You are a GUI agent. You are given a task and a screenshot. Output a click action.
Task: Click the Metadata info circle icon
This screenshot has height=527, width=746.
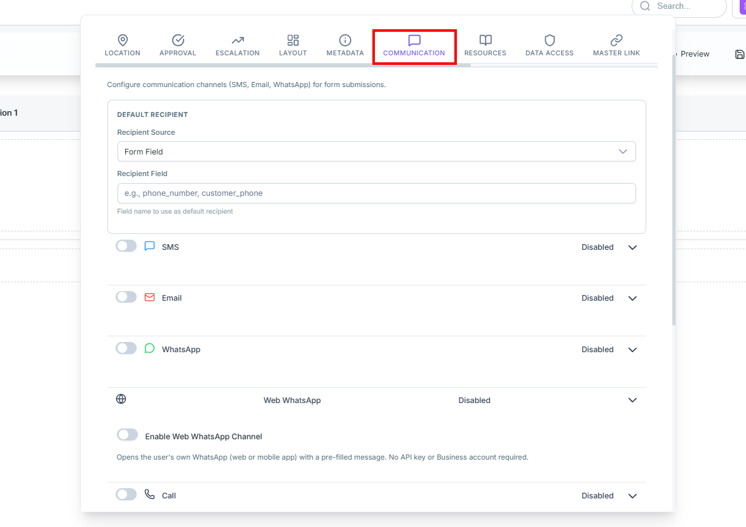click(x=345, y=40)
